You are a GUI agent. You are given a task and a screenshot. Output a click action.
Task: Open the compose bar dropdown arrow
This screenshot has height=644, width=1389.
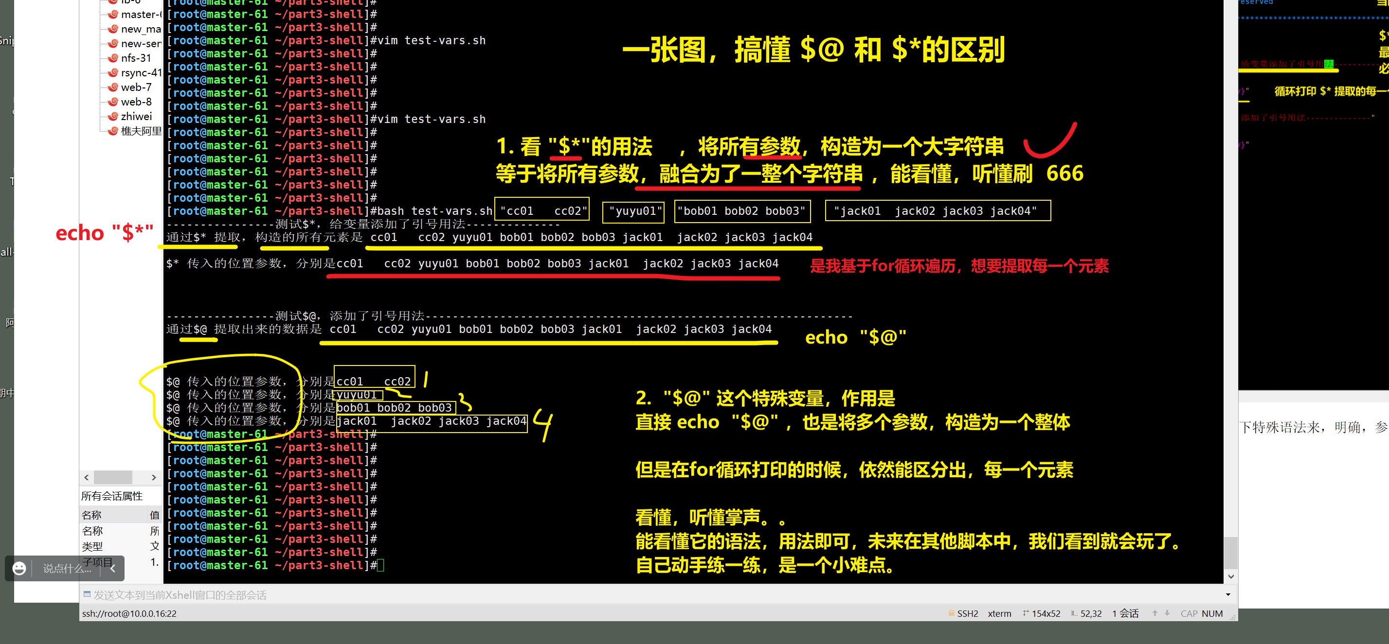[x=1228, y=594]
